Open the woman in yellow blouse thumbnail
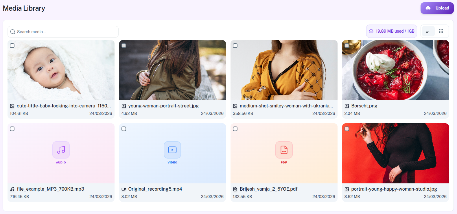Viewport: 457px width, 214px height. [x=284, y=70]
